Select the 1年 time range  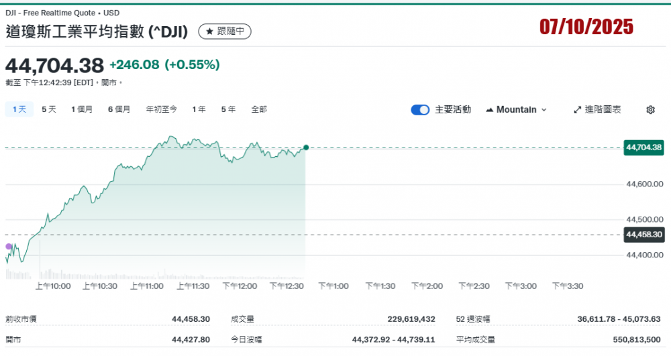(199, 109)
